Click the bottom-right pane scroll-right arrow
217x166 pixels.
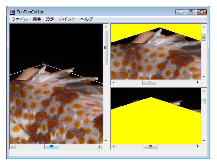[x=198, y=146]
